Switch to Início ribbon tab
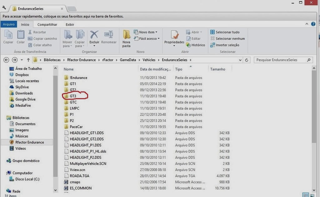The width and height of the screenshot is (320, 197). [x=25, y=24]
